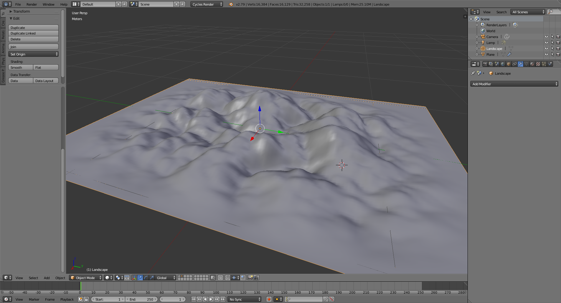This screenshot has height=303, width=561.
Task: Click the timeline End frame field
Action: click(x=142, y=299)
